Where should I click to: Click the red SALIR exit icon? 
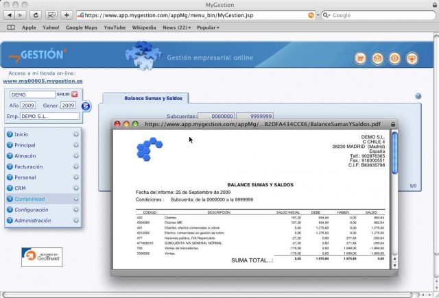click(75, 95)
